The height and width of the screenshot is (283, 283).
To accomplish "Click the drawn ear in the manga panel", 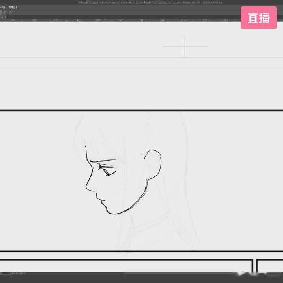I will (x=153, y=165).
